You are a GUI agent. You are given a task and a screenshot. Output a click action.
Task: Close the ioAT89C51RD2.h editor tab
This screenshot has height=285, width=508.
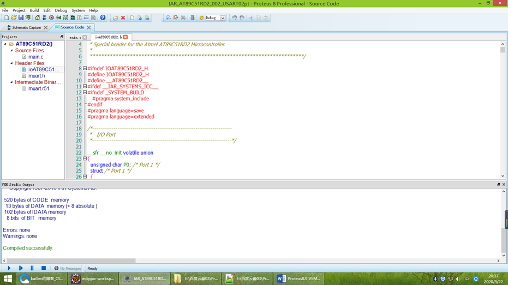125,37
